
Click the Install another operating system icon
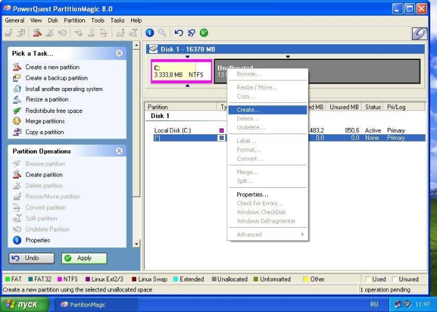click(17, 89)
